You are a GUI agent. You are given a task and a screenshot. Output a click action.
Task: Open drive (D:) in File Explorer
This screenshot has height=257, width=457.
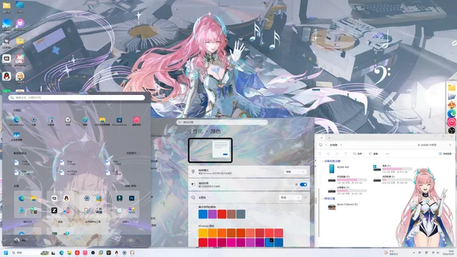point(347,180)
